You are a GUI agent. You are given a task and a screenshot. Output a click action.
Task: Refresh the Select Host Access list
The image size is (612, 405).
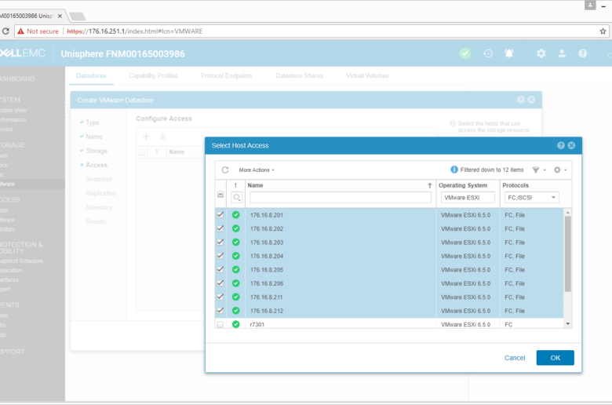(225, 170)
